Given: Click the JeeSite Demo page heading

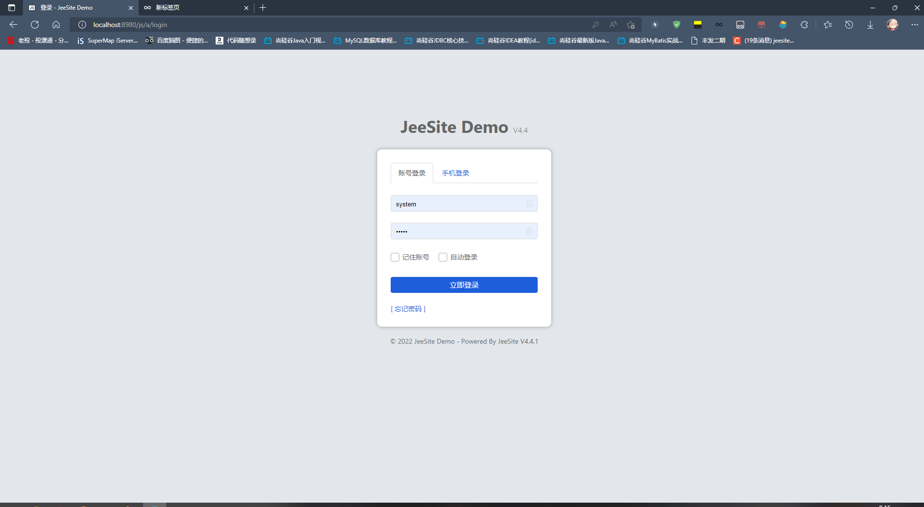Looking at the screenshot, I should 454,127.
